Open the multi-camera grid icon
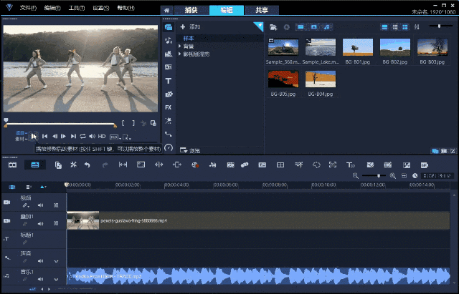The image size is (459, 294). [280, 165]
